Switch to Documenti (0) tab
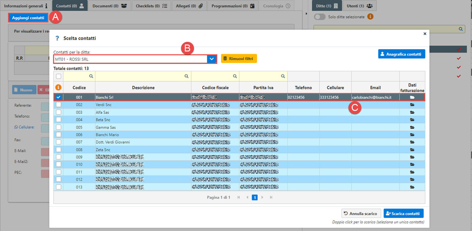The image size is (472, 231). pos(110,6)
